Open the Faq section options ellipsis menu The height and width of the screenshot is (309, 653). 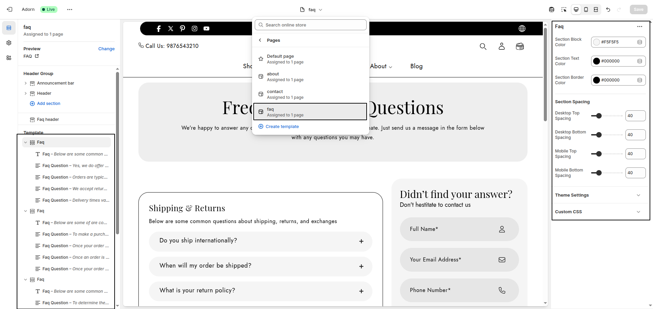coord(640,26)
